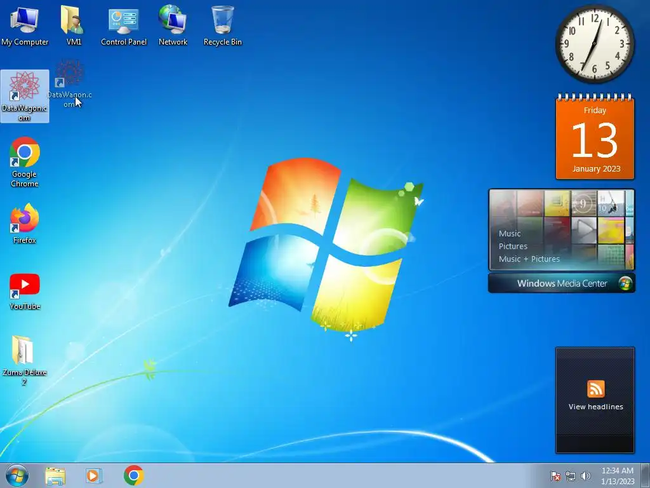Select Pictures in Media Center gadget
The image size is (650, 488).
[x=513, y=246]
